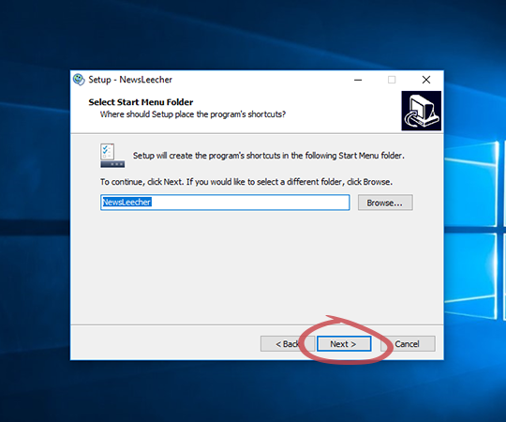Click the greyed-out maximize button

[x=392, y=80]
